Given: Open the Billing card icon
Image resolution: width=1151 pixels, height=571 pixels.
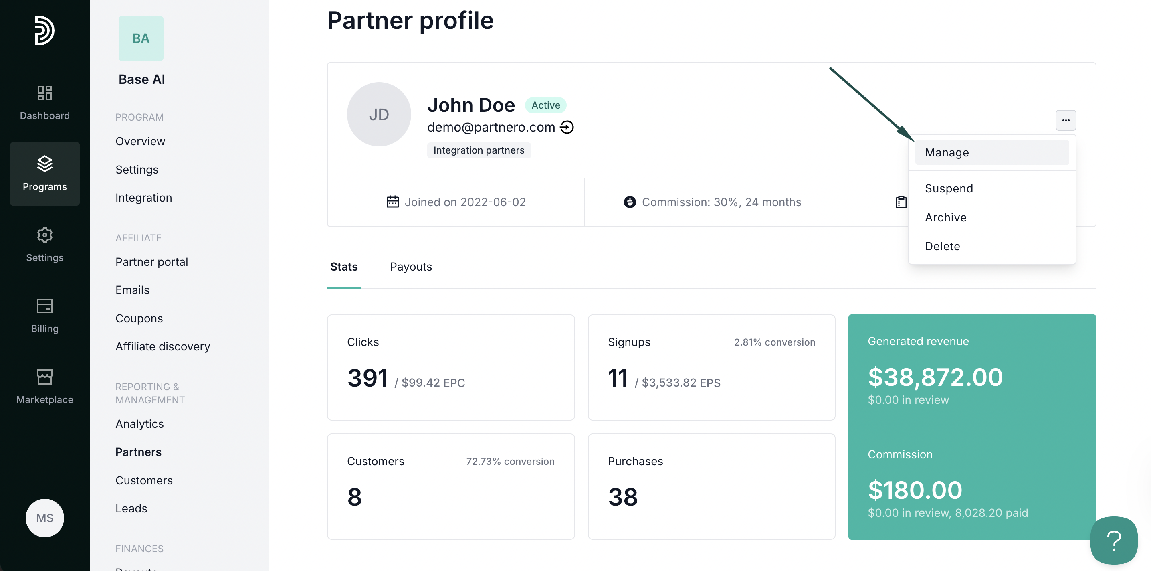Looking at the screenshot, I should (x=44, y=306).
